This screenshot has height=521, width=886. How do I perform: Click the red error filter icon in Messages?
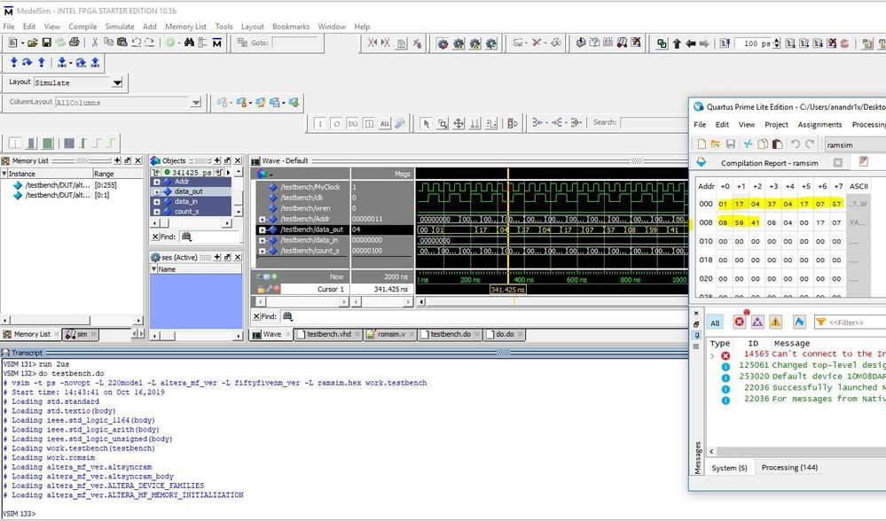(738, 322)
